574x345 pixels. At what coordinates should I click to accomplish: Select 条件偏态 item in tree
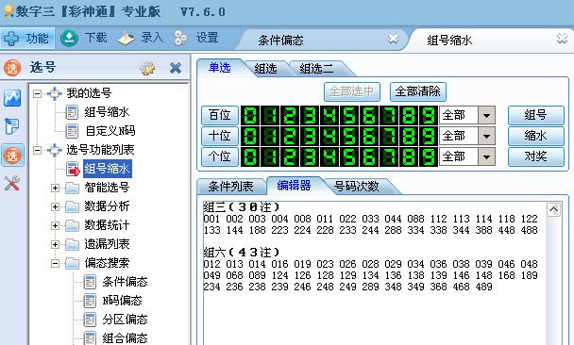point(125,282)
